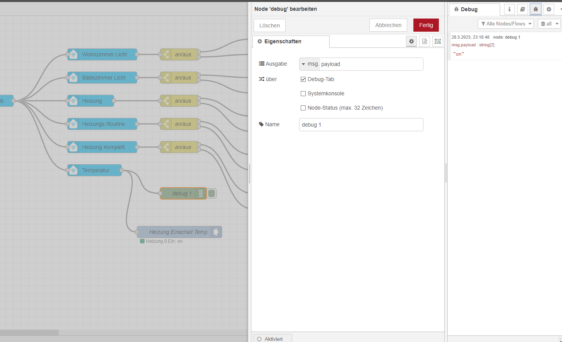Click the Temperatur node output port
562x342 pixels.
122,170
